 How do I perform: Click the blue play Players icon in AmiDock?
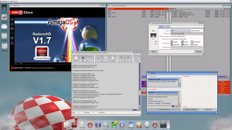tap(122, 125)
